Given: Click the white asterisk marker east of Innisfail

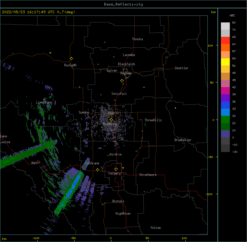Looking at the screenshot, I should pos(144,87).
